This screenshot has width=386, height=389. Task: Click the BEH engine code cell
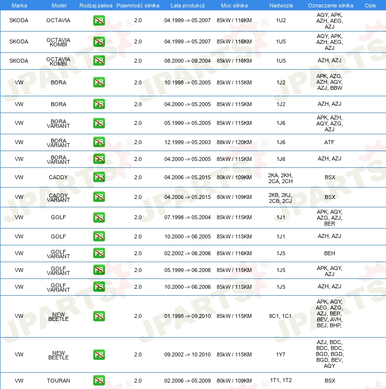point(329,253)
